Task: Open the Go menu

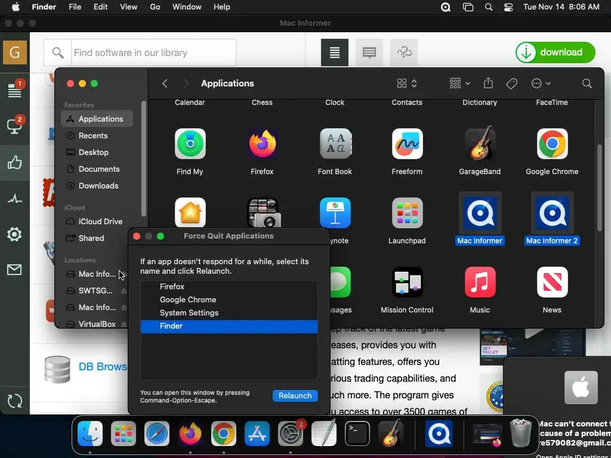Action: [x=155, y=7]
